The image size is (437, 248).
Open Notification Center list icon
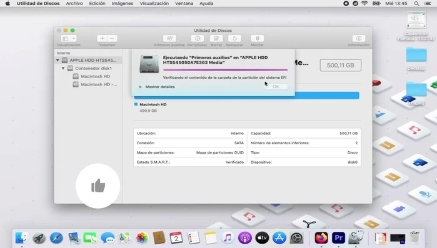pos(428,3)
